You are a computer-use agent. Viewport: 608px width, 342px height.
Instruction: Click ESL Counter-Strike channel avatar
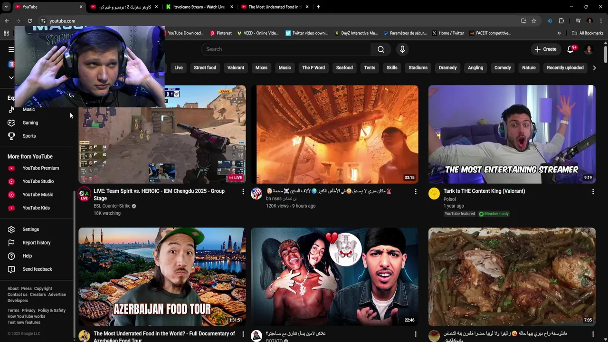tap(84, 194)
